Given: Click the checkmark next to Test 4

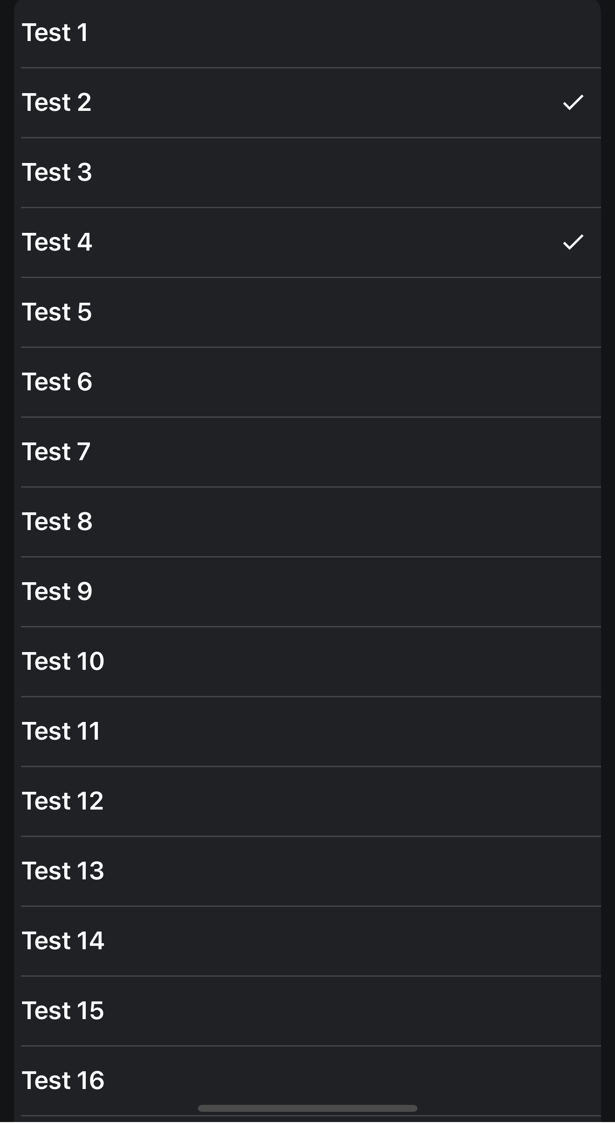Looking at the screenshot, I should [x=573, y=242].
